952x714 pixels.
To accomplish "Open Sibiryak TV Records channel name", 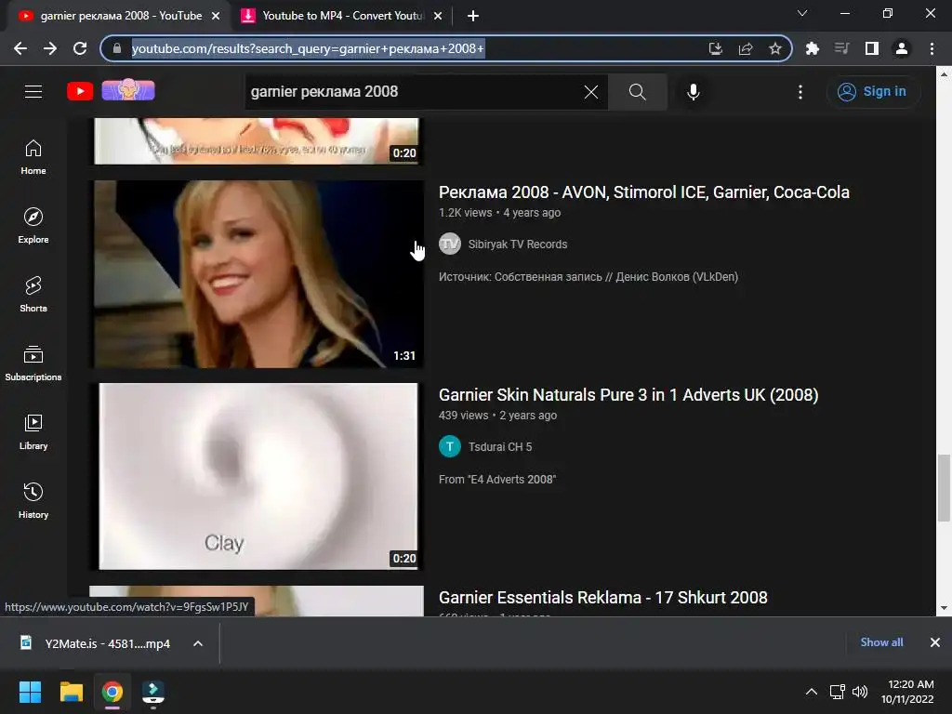I will click(517, 245).
